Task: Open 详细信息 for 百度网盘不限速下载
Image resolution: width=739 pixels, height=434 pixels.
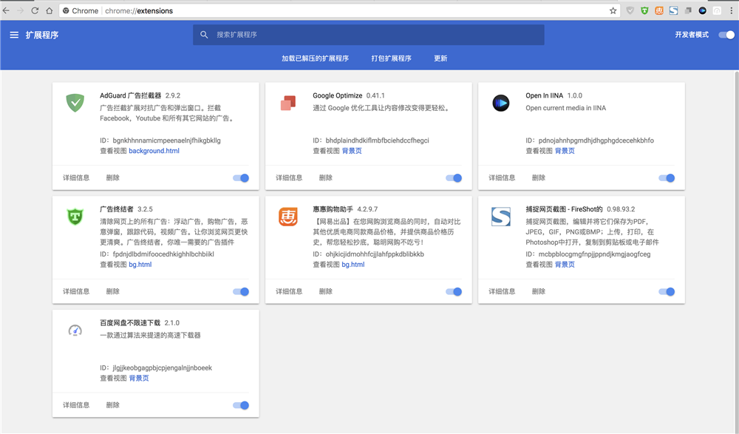Action: tap(76, 405)
